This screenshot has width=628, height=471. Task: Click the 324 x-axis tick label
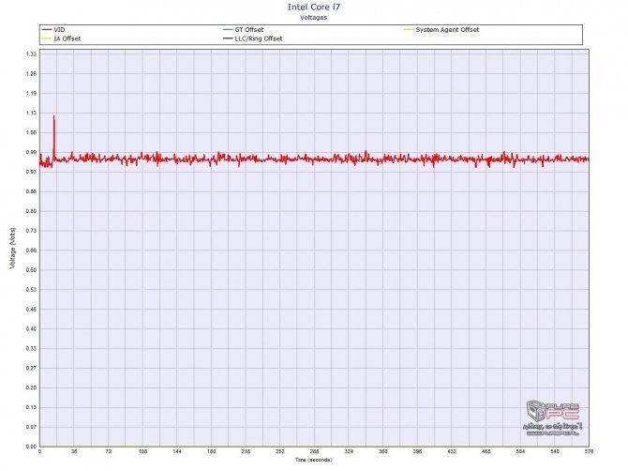coord(349,451)
